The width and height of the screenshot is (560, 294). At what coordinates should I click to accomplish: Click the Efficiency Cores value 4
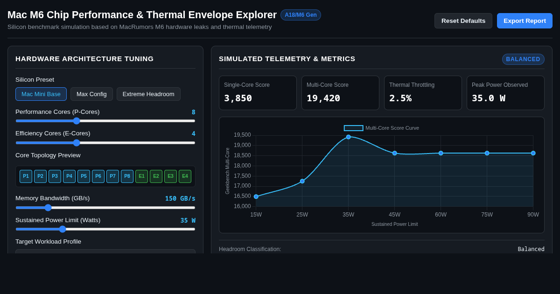(x=193, y=133)
